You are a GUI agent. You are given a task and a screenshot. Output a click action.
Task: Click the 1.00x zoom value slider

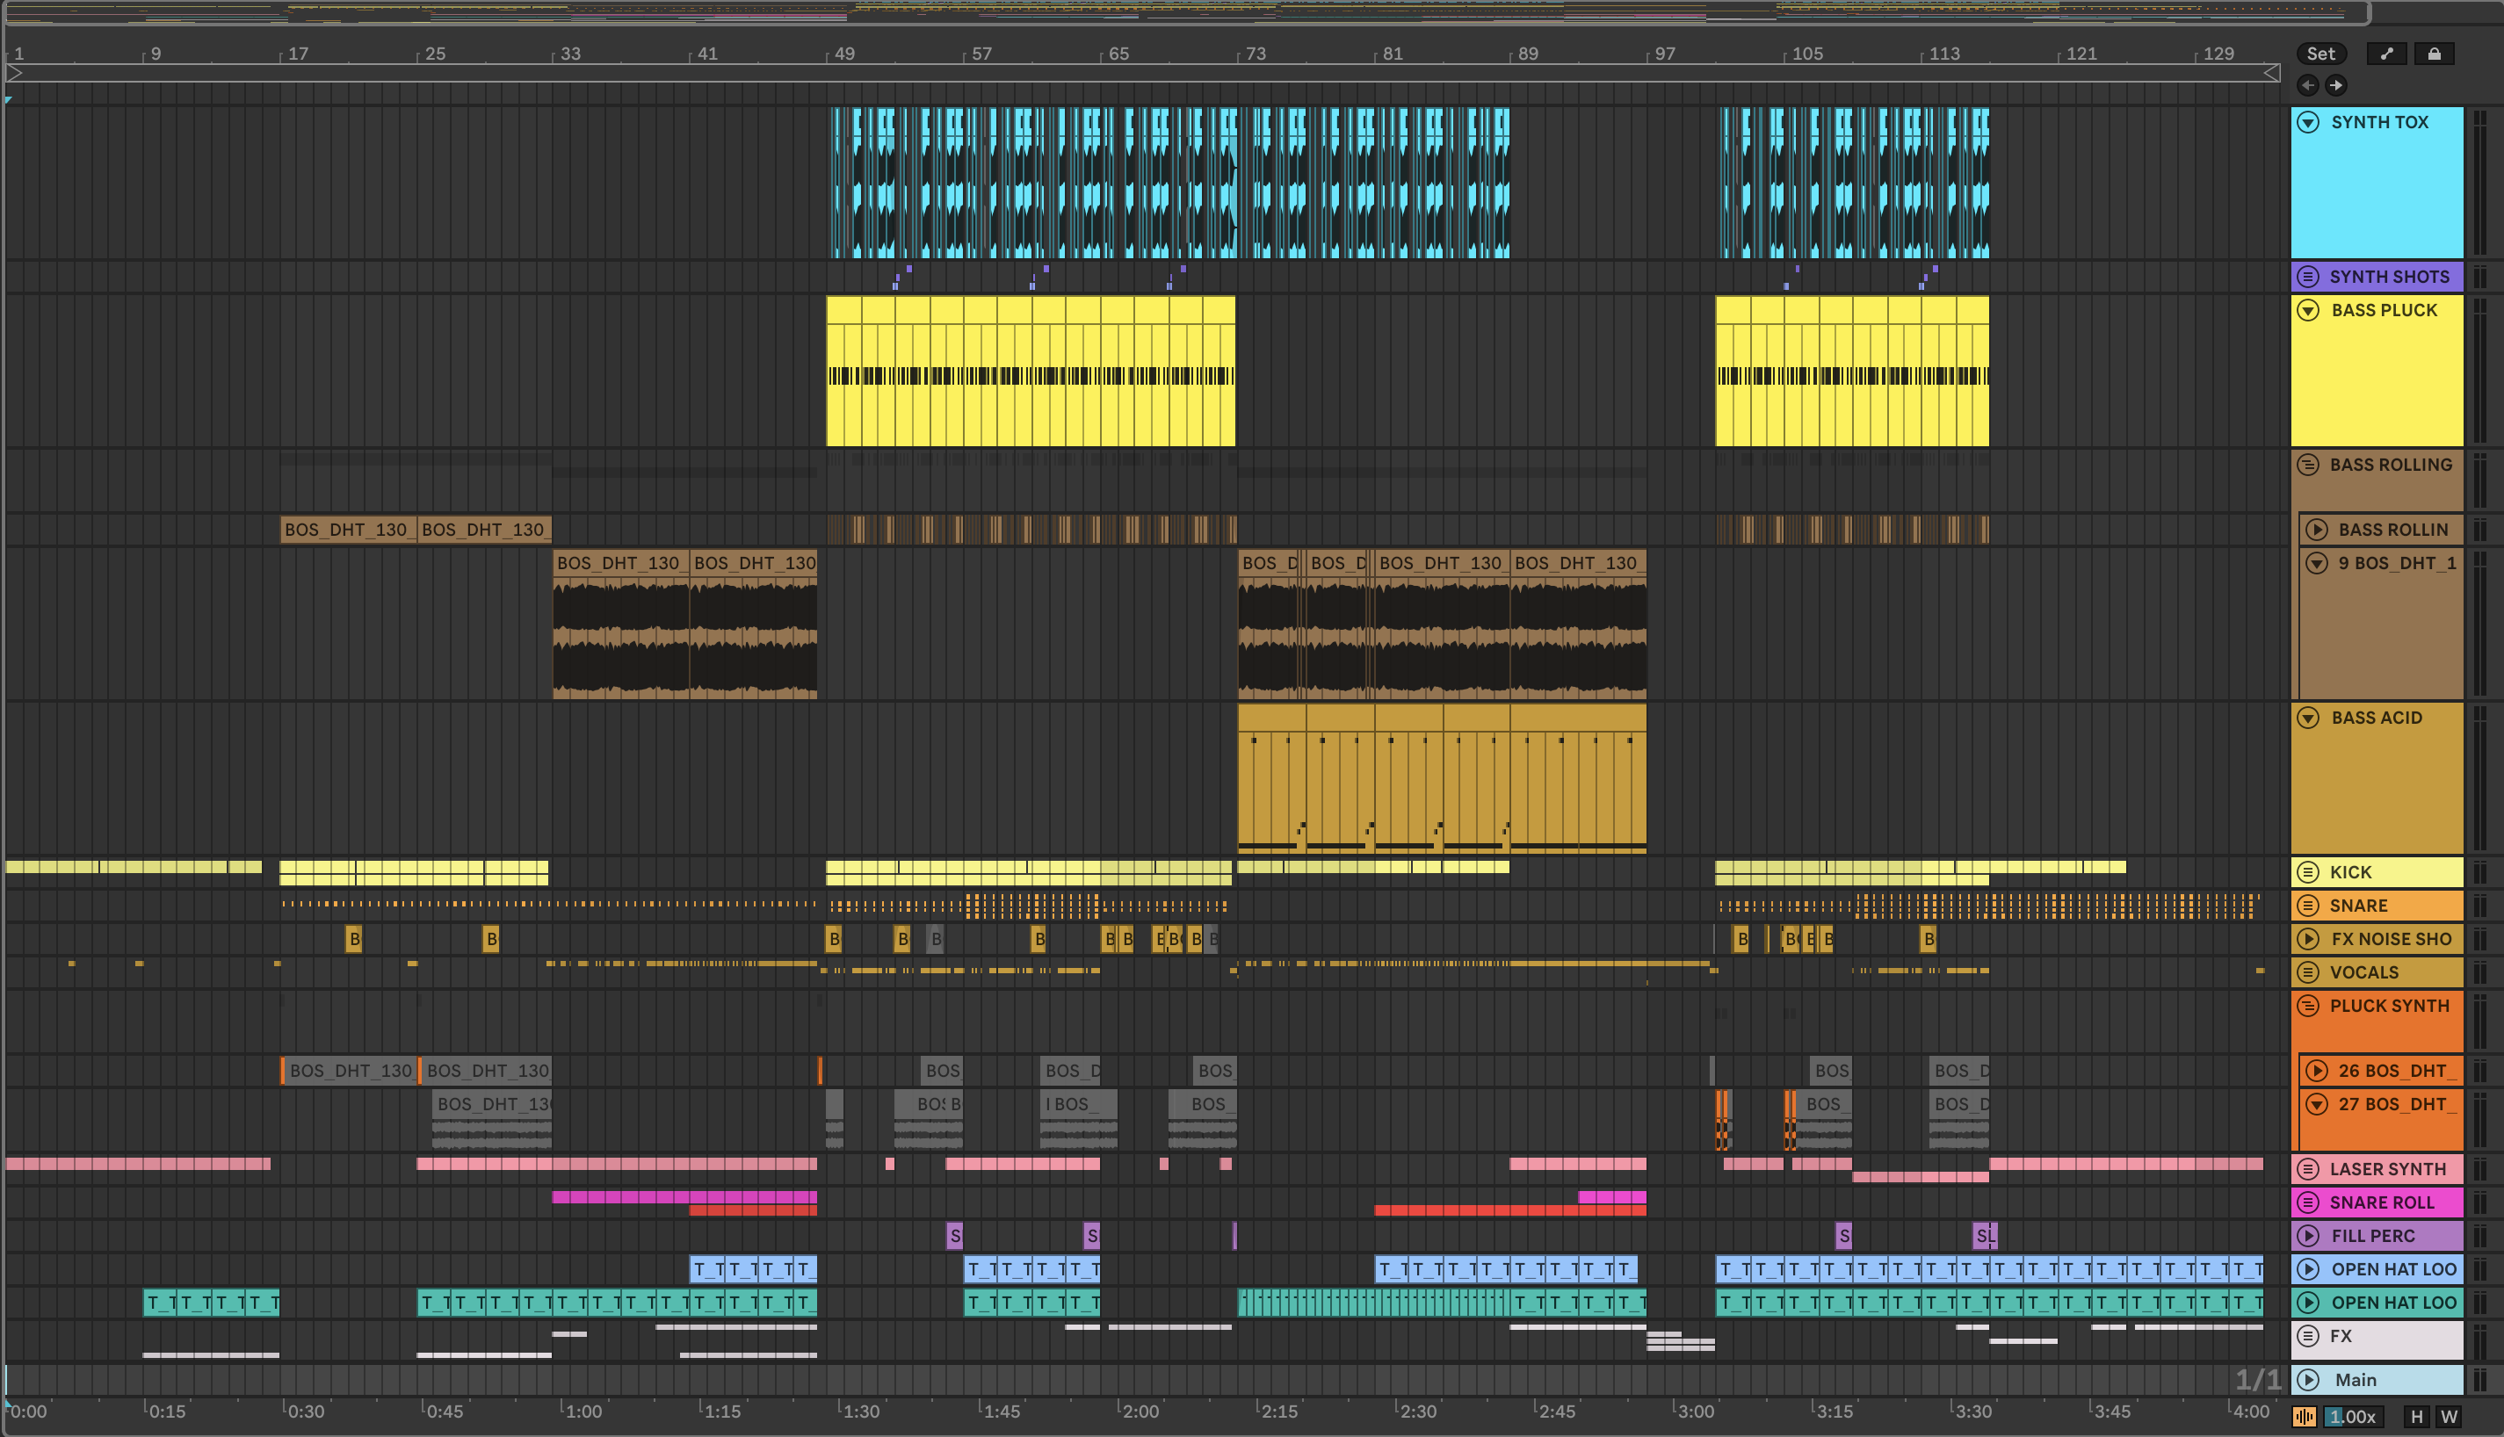coord(2353,1416)
